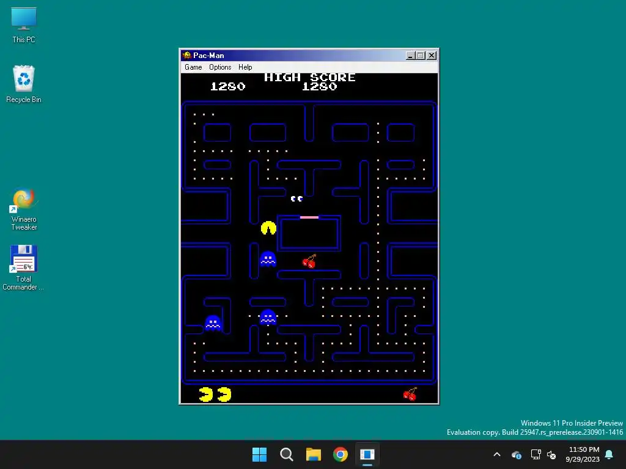
Task: Close the Pac-Man window
Action: coord(432,56)
